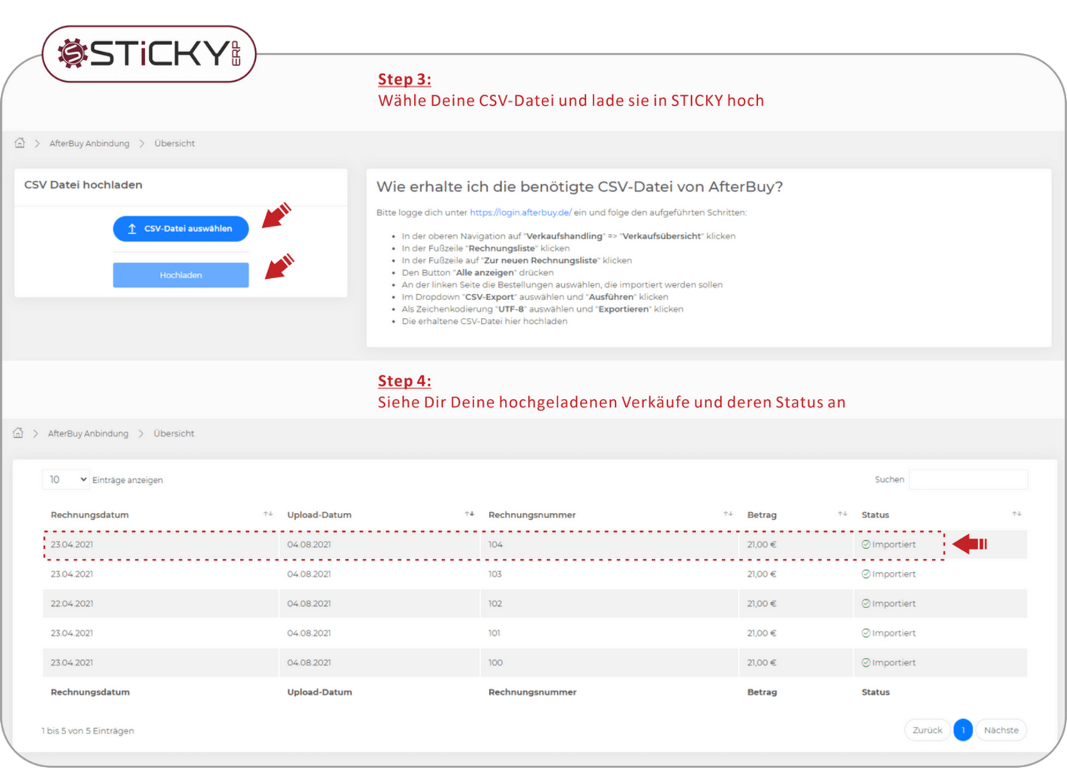
Task: Select the table row with invoice 102
Action: (495, 604)
